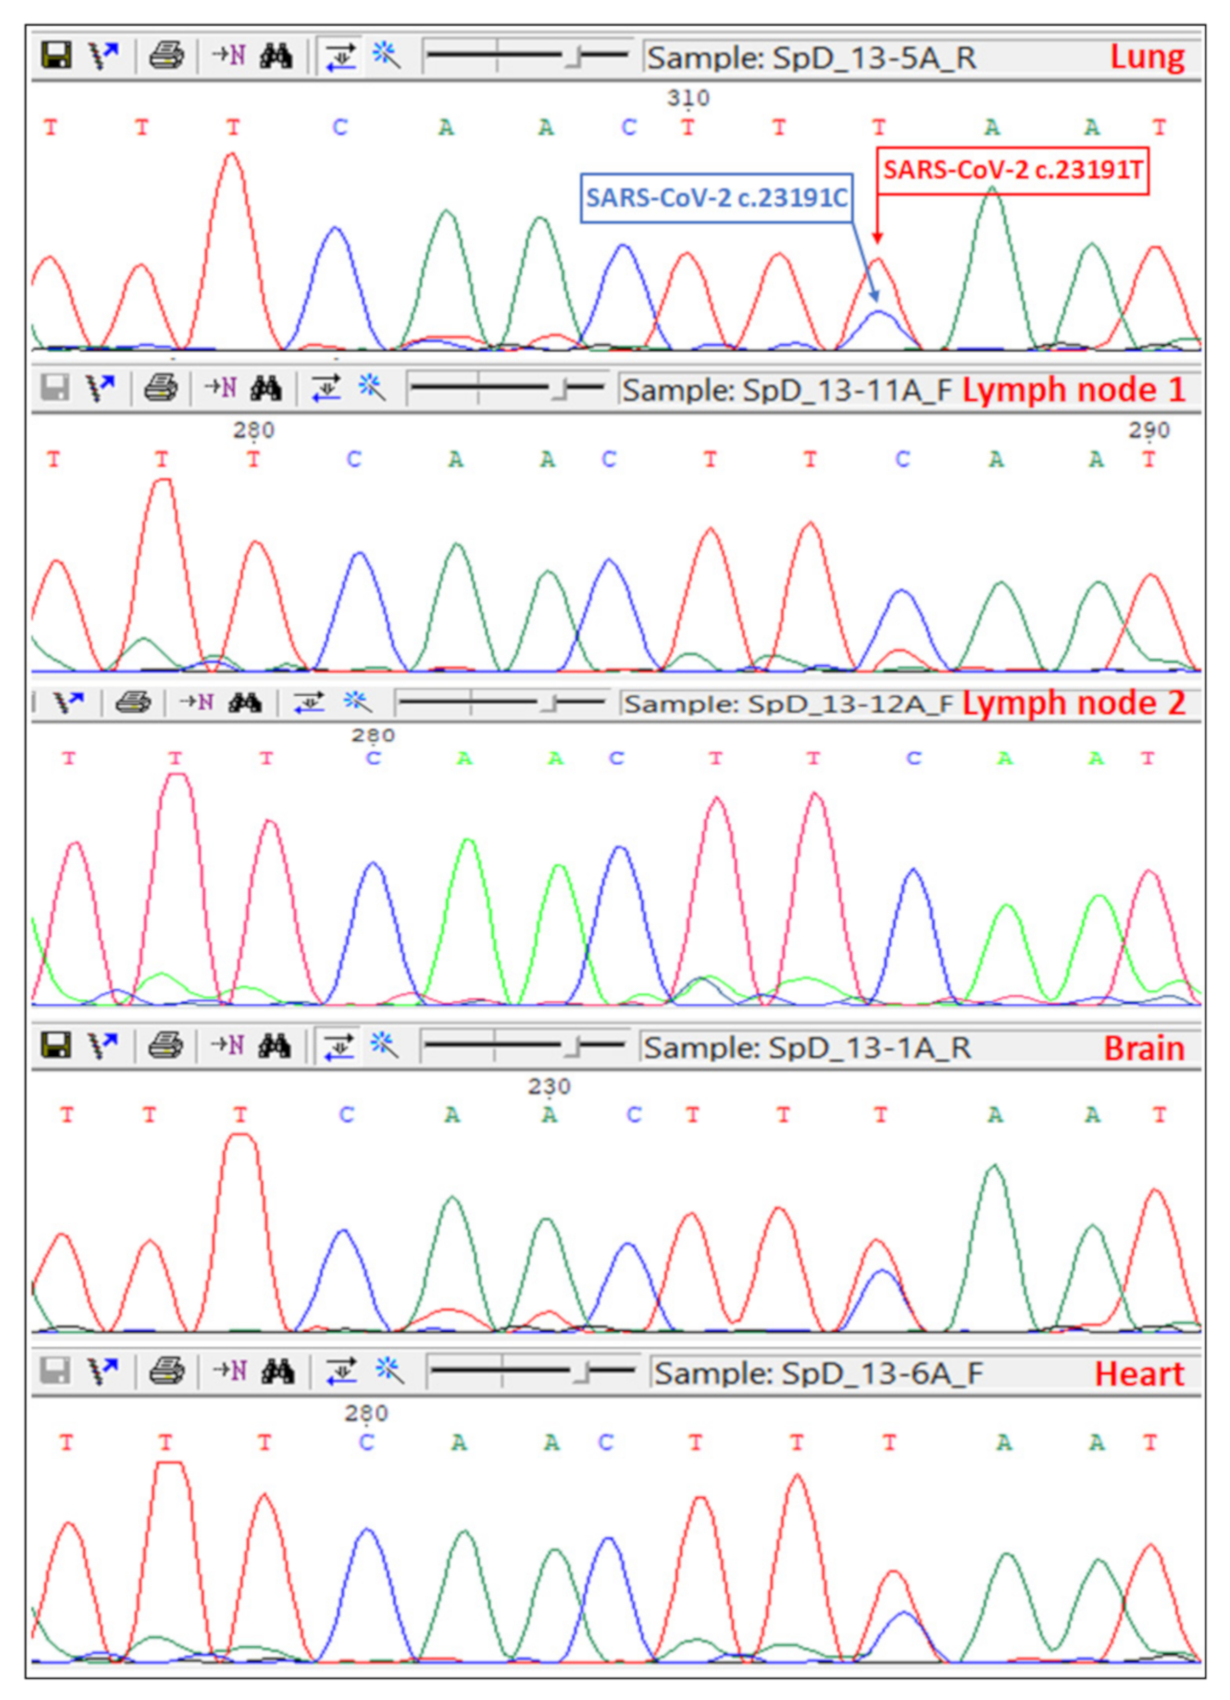The image size is (1230, 1700).
Task: Click position number '310' in SpD_13-5A_R panel
Action: 688,98
